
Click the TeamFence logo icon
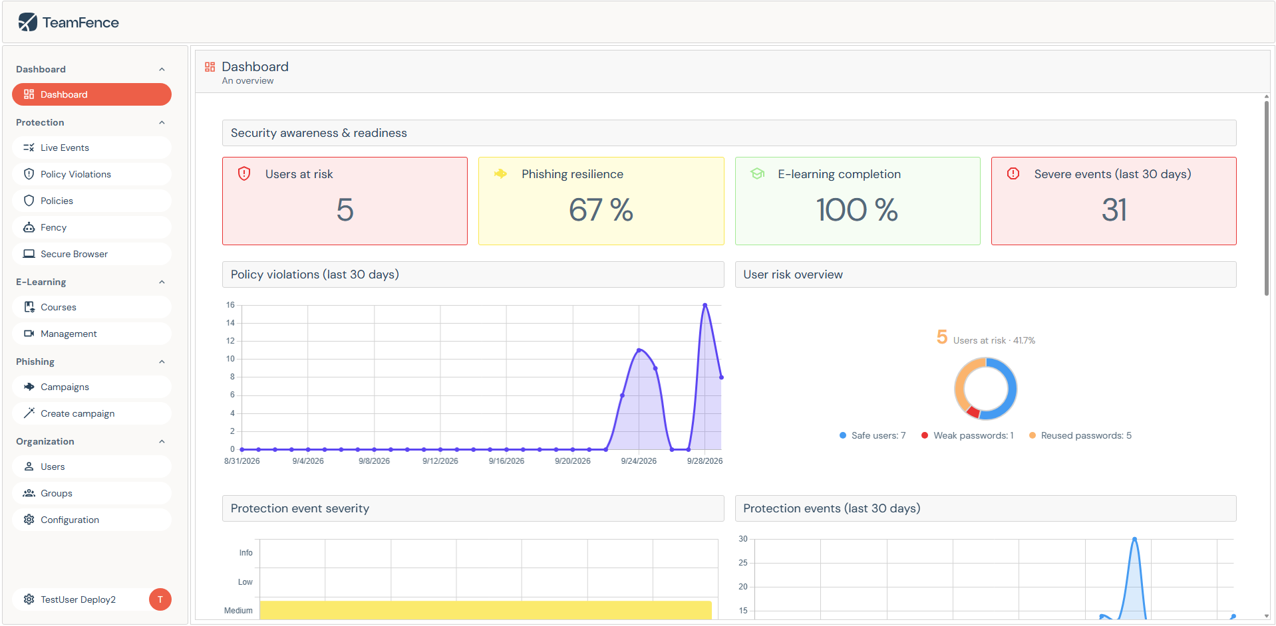coord(28,22)
